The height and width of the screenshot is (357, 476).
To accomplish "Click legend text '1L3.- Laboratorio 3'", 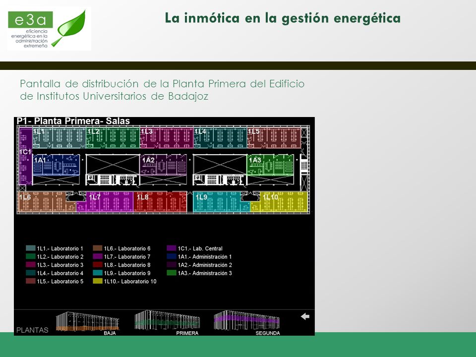I will 60,265.
